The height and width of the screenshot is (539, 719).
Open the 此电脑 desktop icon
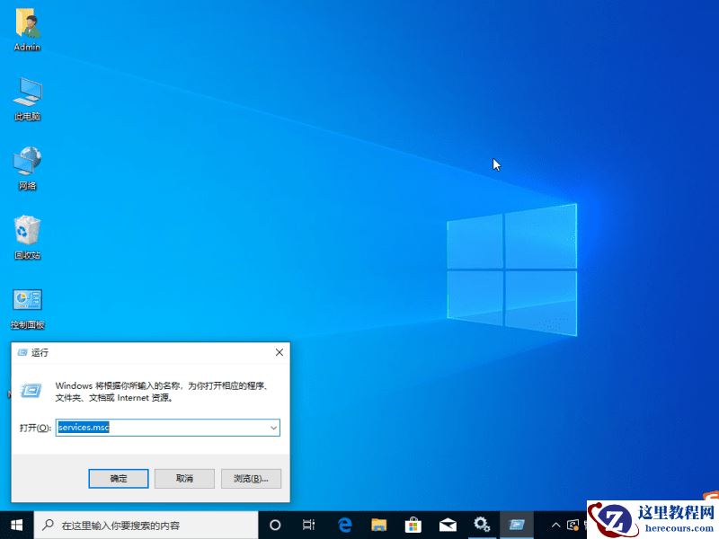[x=27, y=99]
